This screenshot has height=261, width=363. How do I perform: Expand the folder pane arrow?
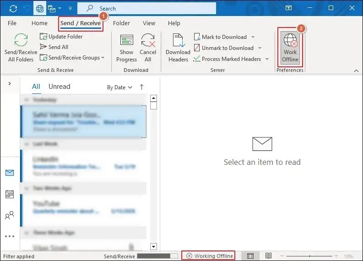(x=10, y=84)
